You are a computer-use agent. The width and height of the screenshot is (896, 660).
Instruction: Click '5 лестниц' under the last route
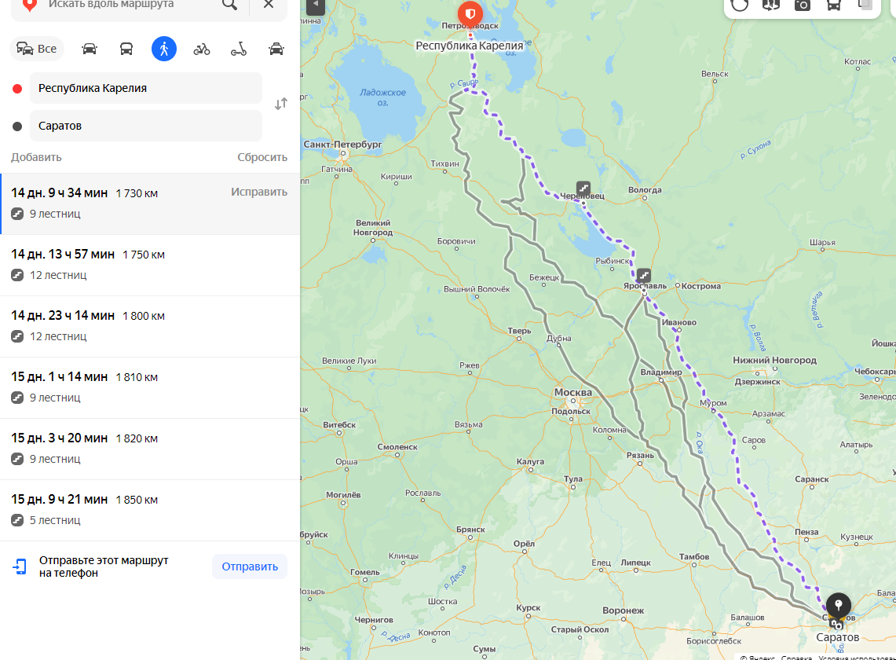click(55, 520)
